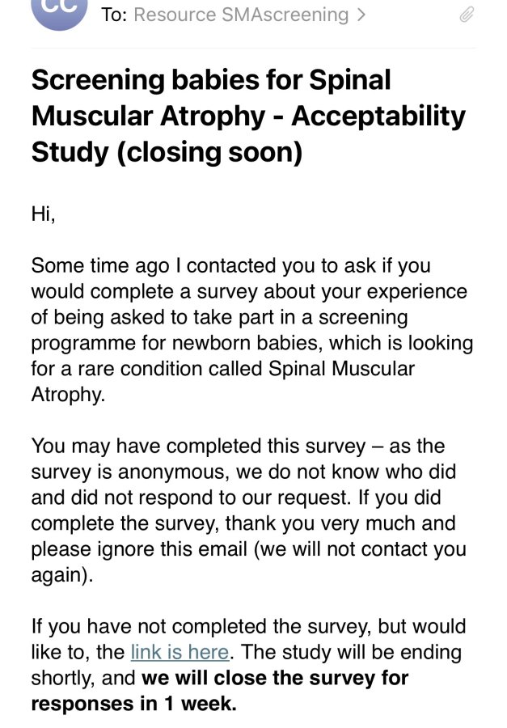
Task: Open the "link is here" survey link
Action: click(180, 652)
